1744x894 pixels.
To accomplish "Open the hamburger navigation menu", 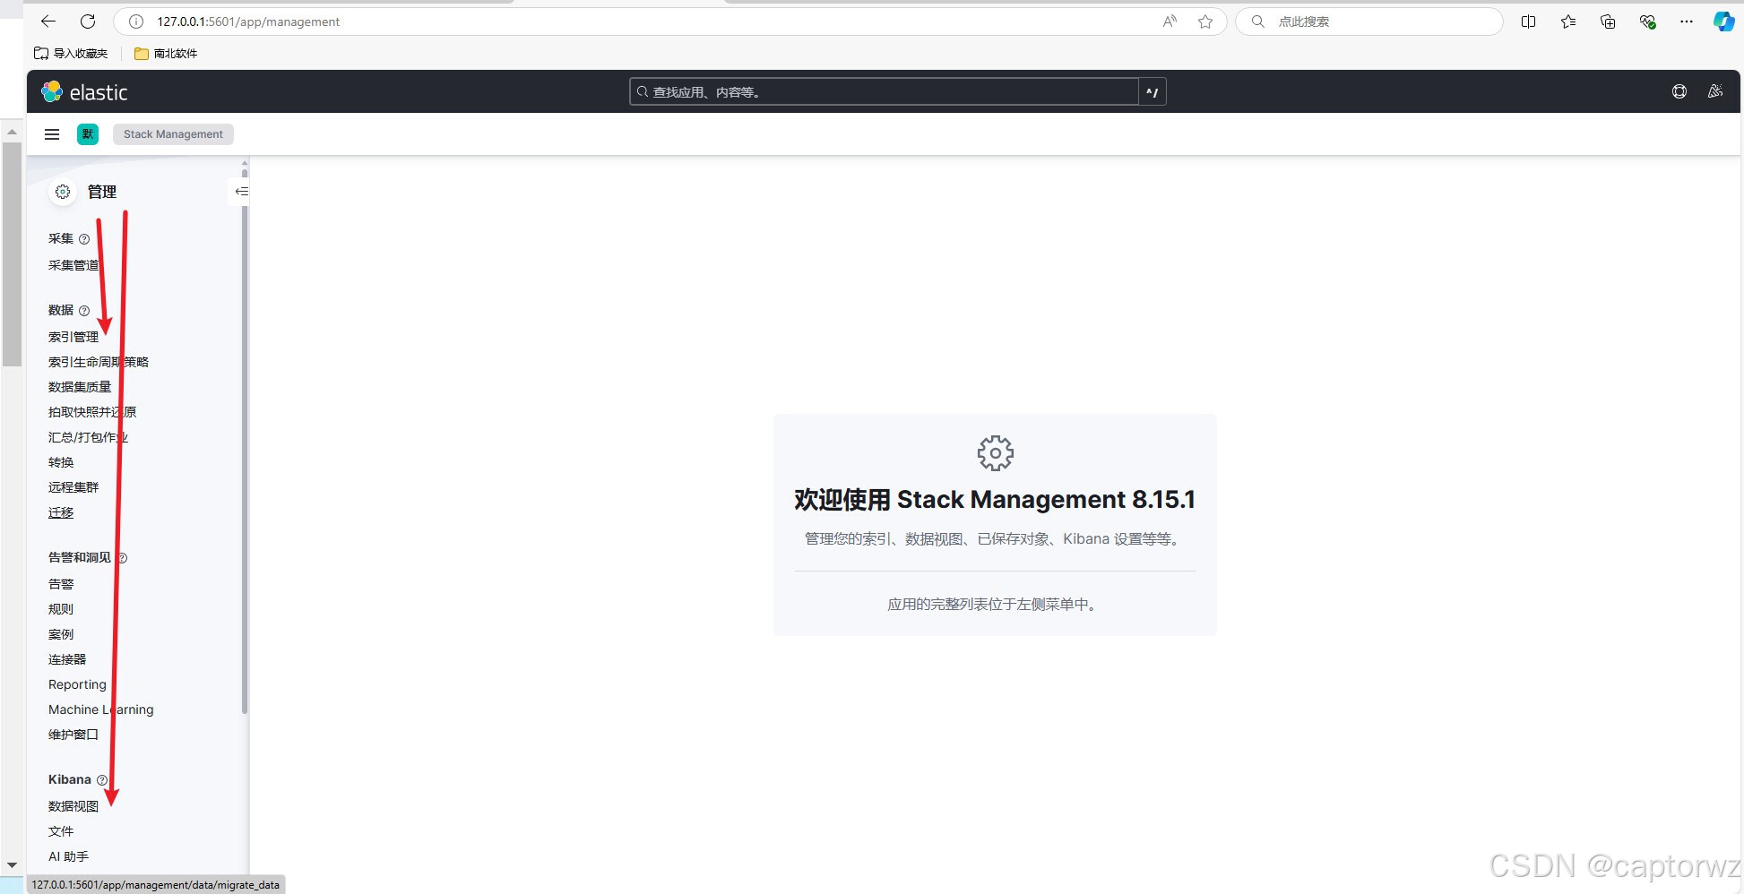I will (52, 134).
